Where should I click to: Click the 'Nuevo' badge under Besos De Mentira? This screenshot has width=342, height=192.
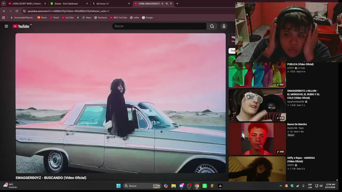point(291,135)
